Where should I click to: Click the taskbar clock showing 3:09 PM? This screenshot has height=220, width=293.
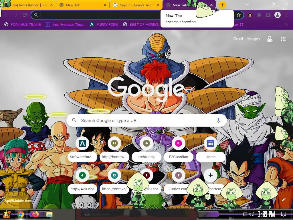266,214
